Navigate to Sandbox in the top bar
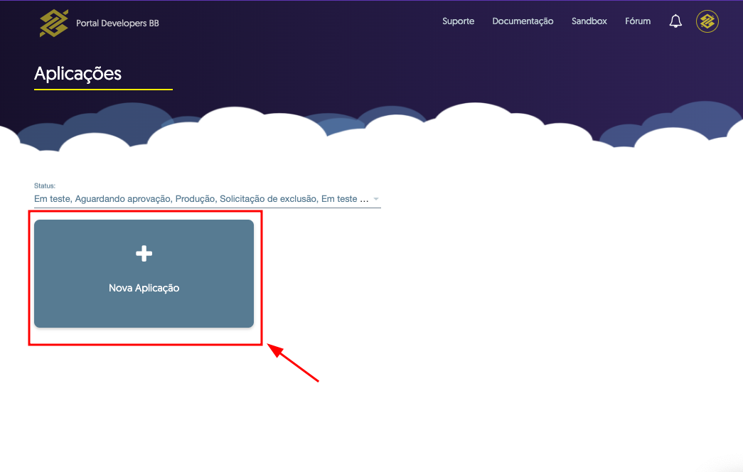 point(589,21)
